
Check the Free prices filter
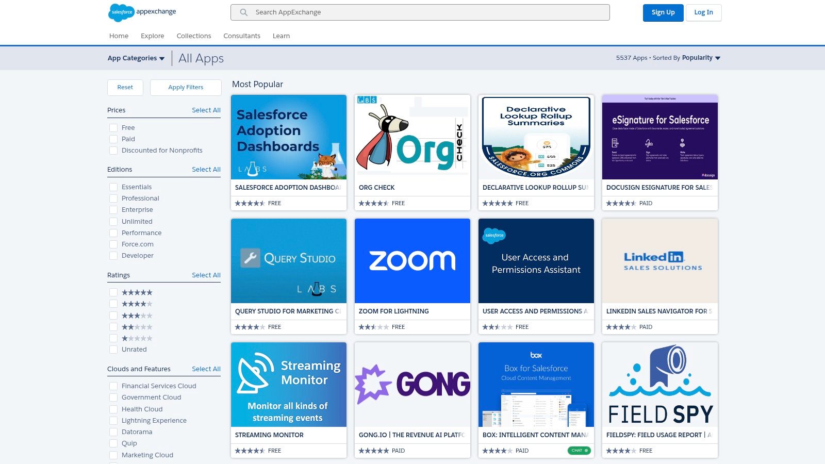point(113,127)
